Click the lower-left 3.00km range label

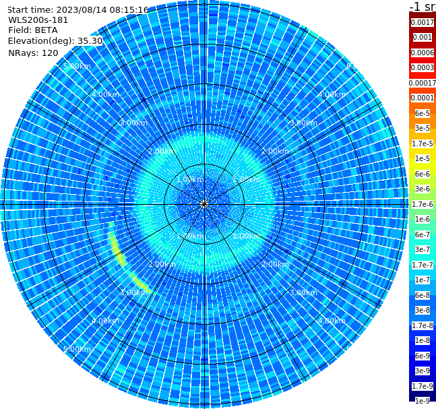coord(133,292)
